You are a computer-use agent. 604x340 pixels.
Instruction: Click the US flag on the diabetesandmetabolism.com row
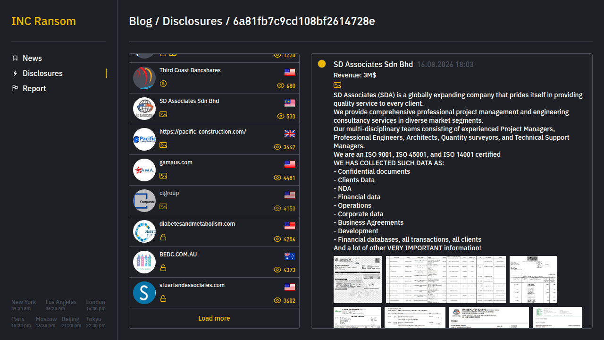click(290, 226)
